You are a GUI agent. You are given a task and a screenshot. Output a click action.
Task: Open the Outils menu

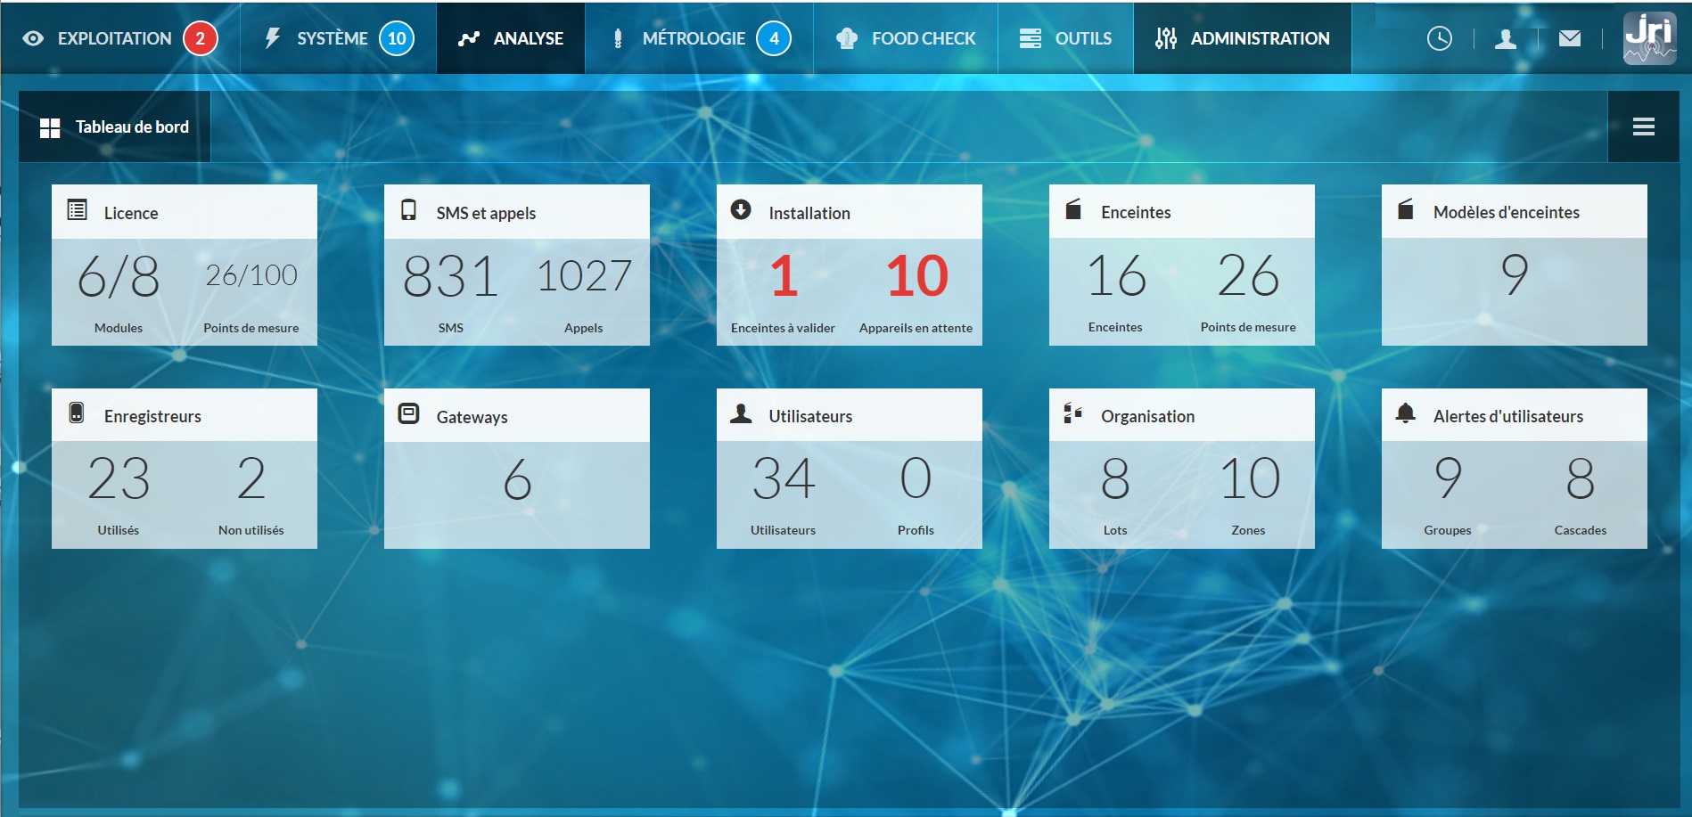1065,38
